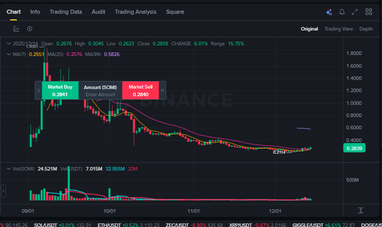Image resolution: width=382 pixels, height=227 pixels.
Task: Switch chart mode to Original
Action: point(309,29)
